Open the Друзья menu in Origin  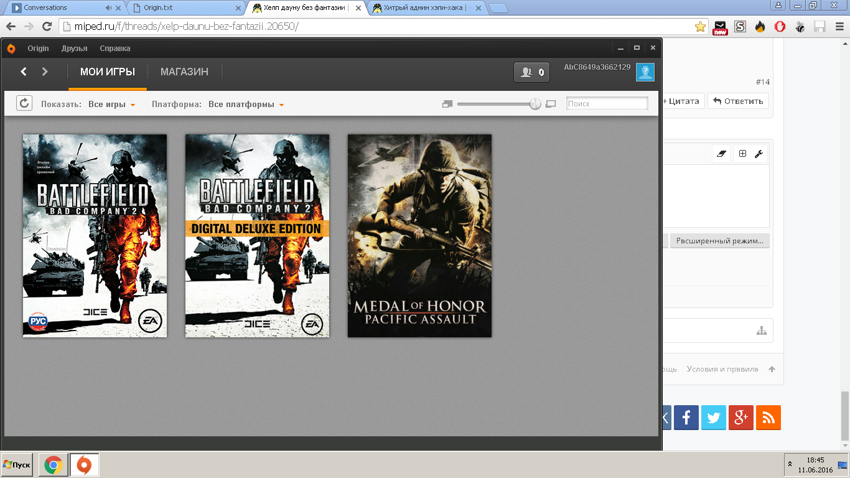[75, 49]
